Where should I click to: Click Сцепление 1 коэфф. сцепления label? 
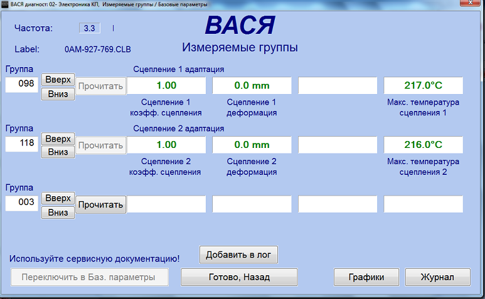click(x=166, y=107)
